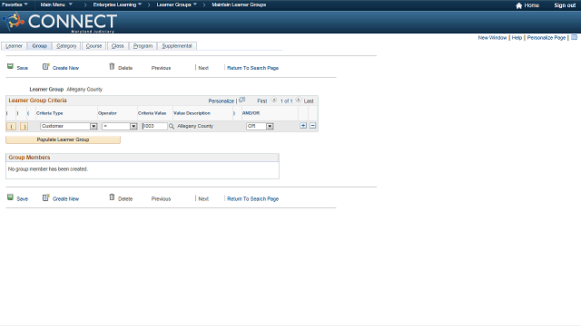
Task: Switch to the Group tab
Action: pos(40,46)
